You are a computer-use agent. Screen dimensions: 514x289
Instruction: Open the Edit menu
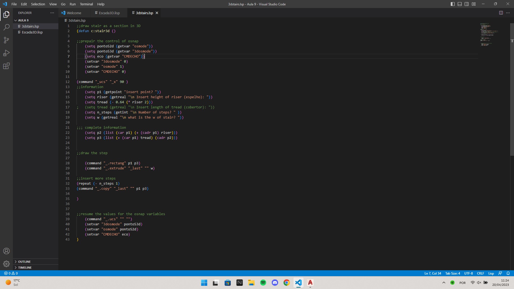pos(24,4)
